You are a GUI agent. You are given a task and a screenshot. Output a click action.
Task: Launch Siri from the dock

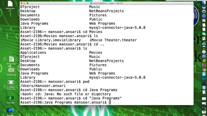204,7
